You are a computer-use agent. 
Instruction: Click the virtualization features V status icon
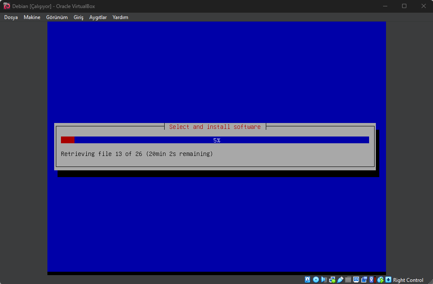coord(372,280)
